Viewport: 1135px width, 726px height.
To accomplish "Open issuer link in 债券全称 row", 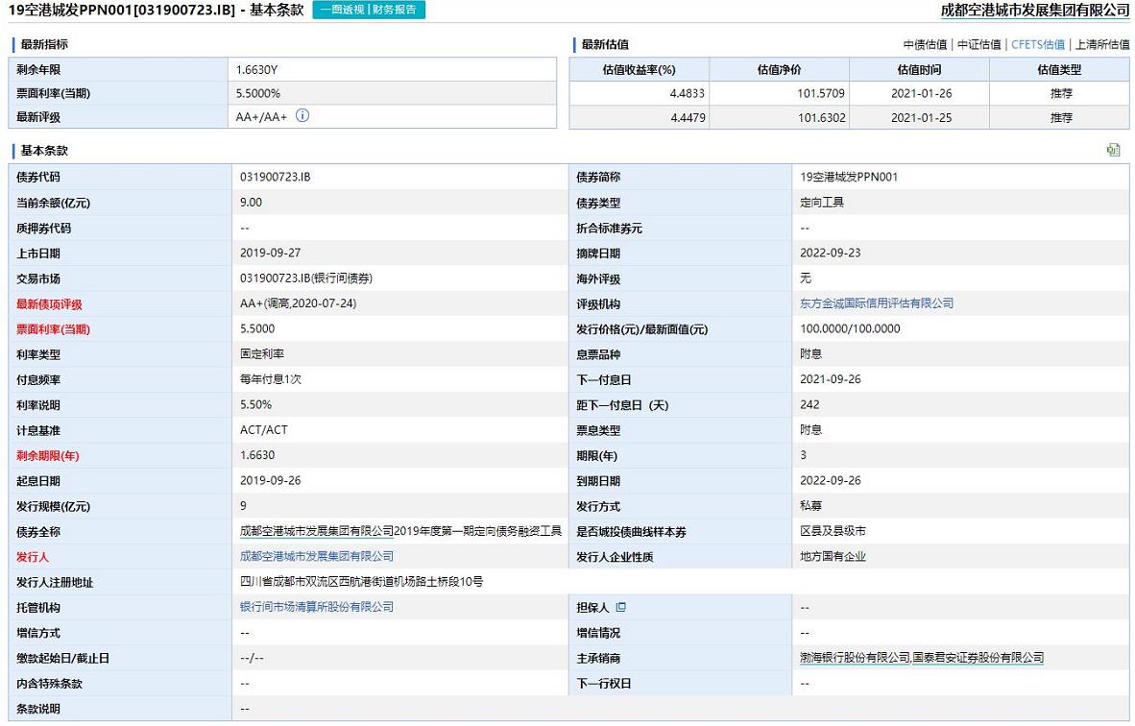I will pos(317,531).
